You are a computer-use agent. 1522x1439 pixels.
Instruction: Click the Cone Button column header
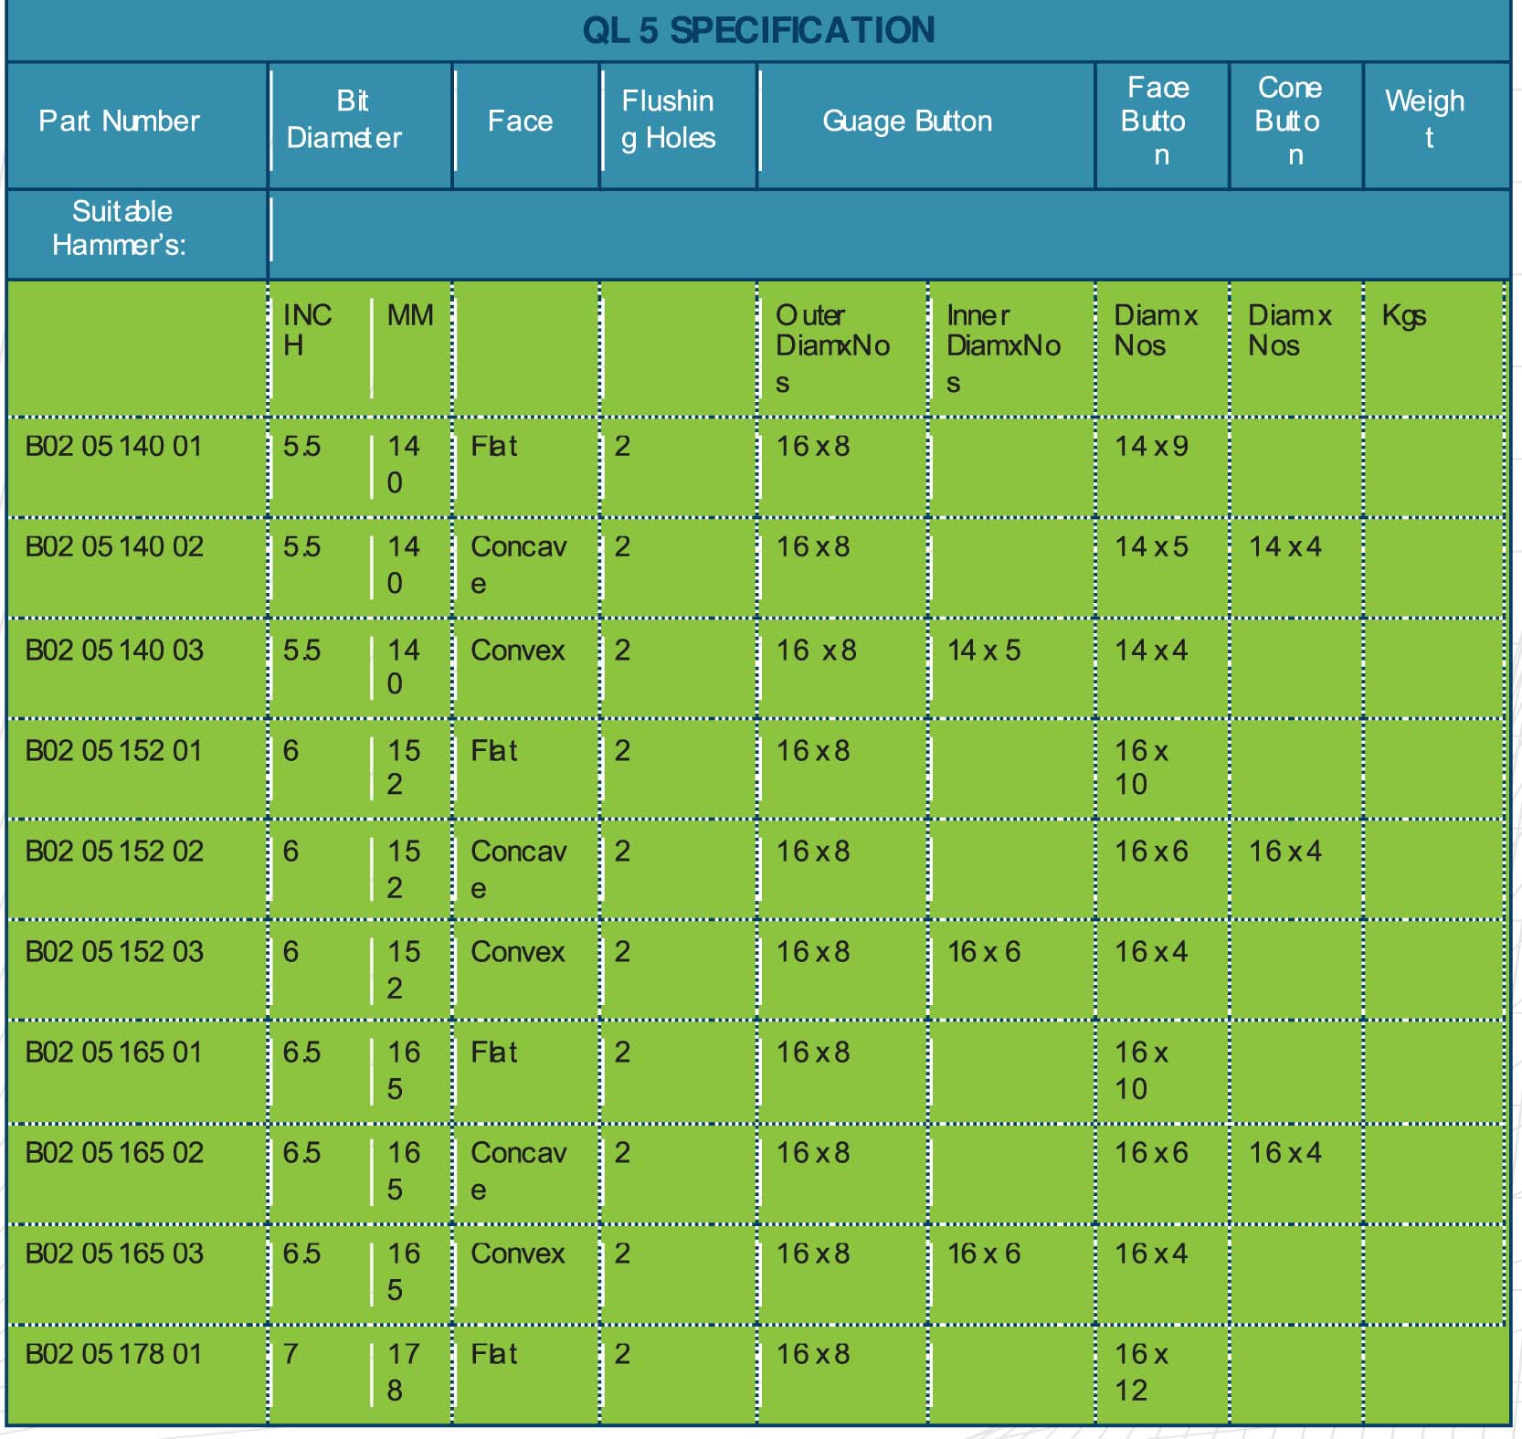click(1289, 121)
